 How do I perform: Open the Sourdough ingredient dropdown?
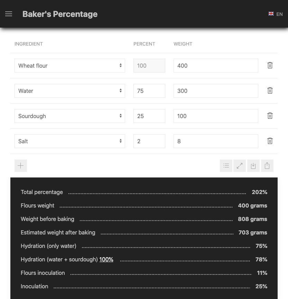click(70, 116)
